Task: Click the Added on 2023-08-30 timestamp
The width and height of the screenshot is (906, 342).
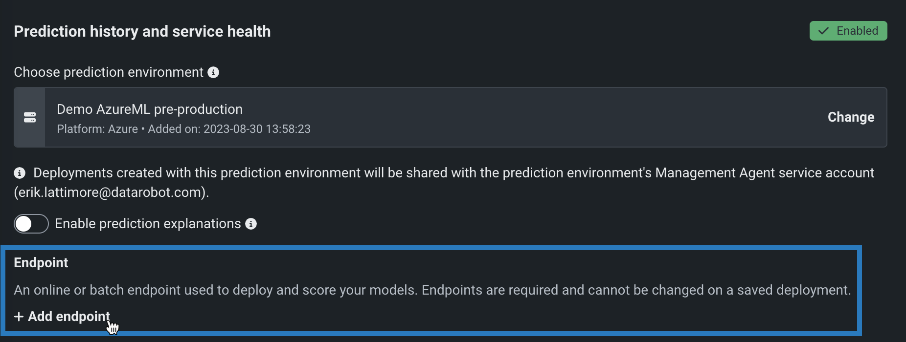Action: coord(229,129)
